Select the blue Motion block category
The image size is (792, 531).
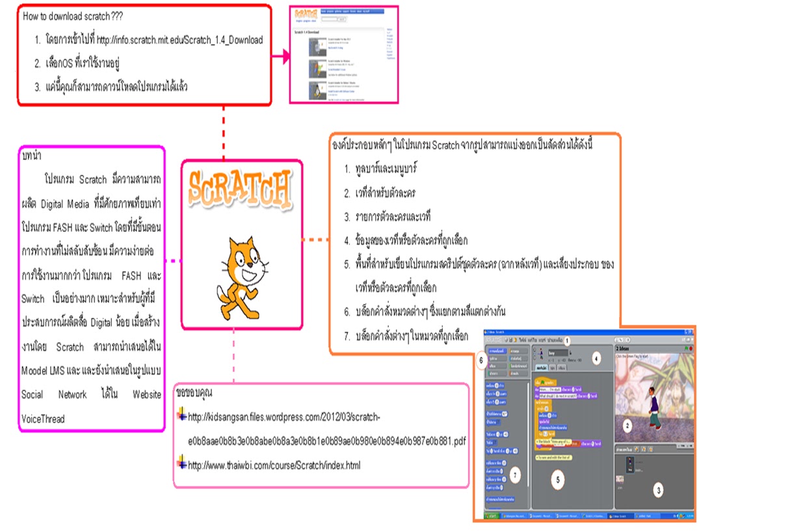point(497,351)
